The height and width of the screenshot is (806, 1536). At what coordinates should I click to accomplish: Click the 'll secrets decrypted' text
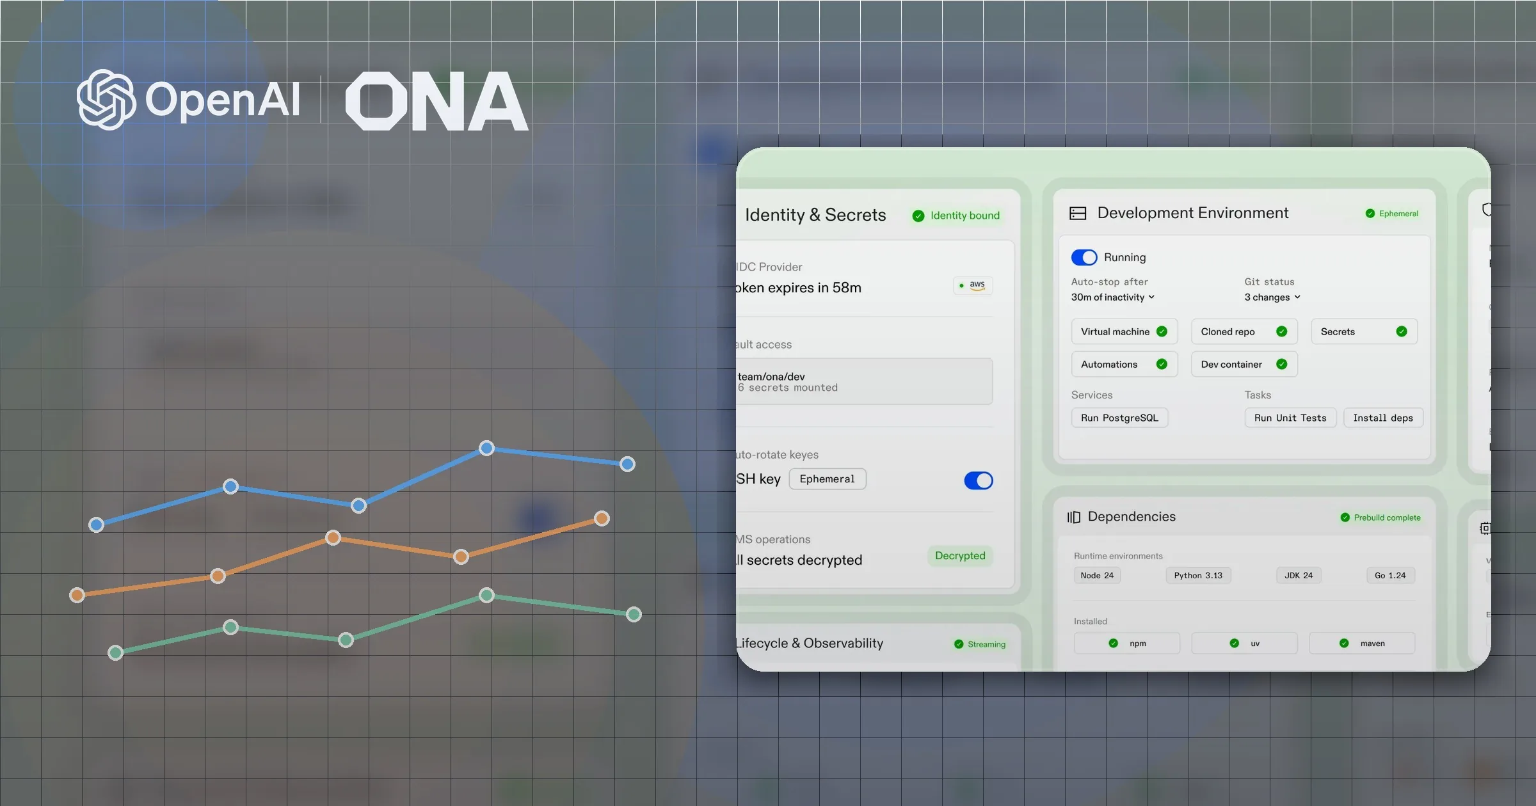click(x=799, y=560)
